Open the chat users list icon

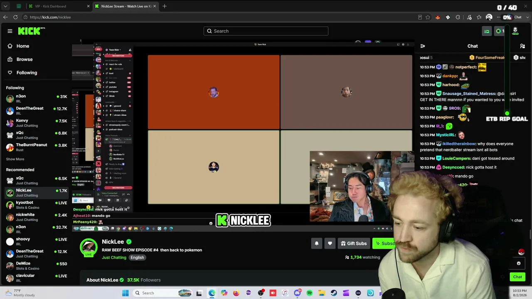click(x=522, y=46)
